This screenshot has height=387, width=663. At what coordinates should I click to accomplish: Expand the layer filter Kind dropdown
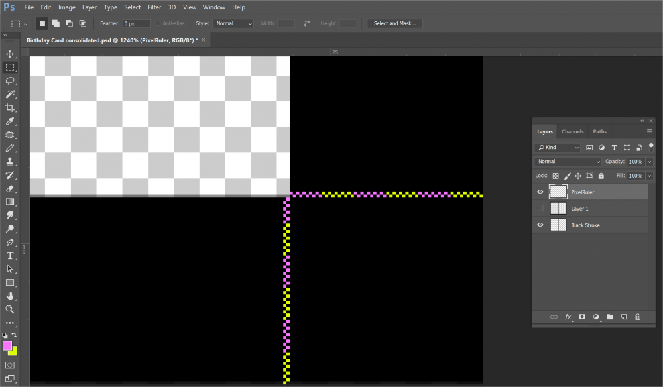(558, 148)
